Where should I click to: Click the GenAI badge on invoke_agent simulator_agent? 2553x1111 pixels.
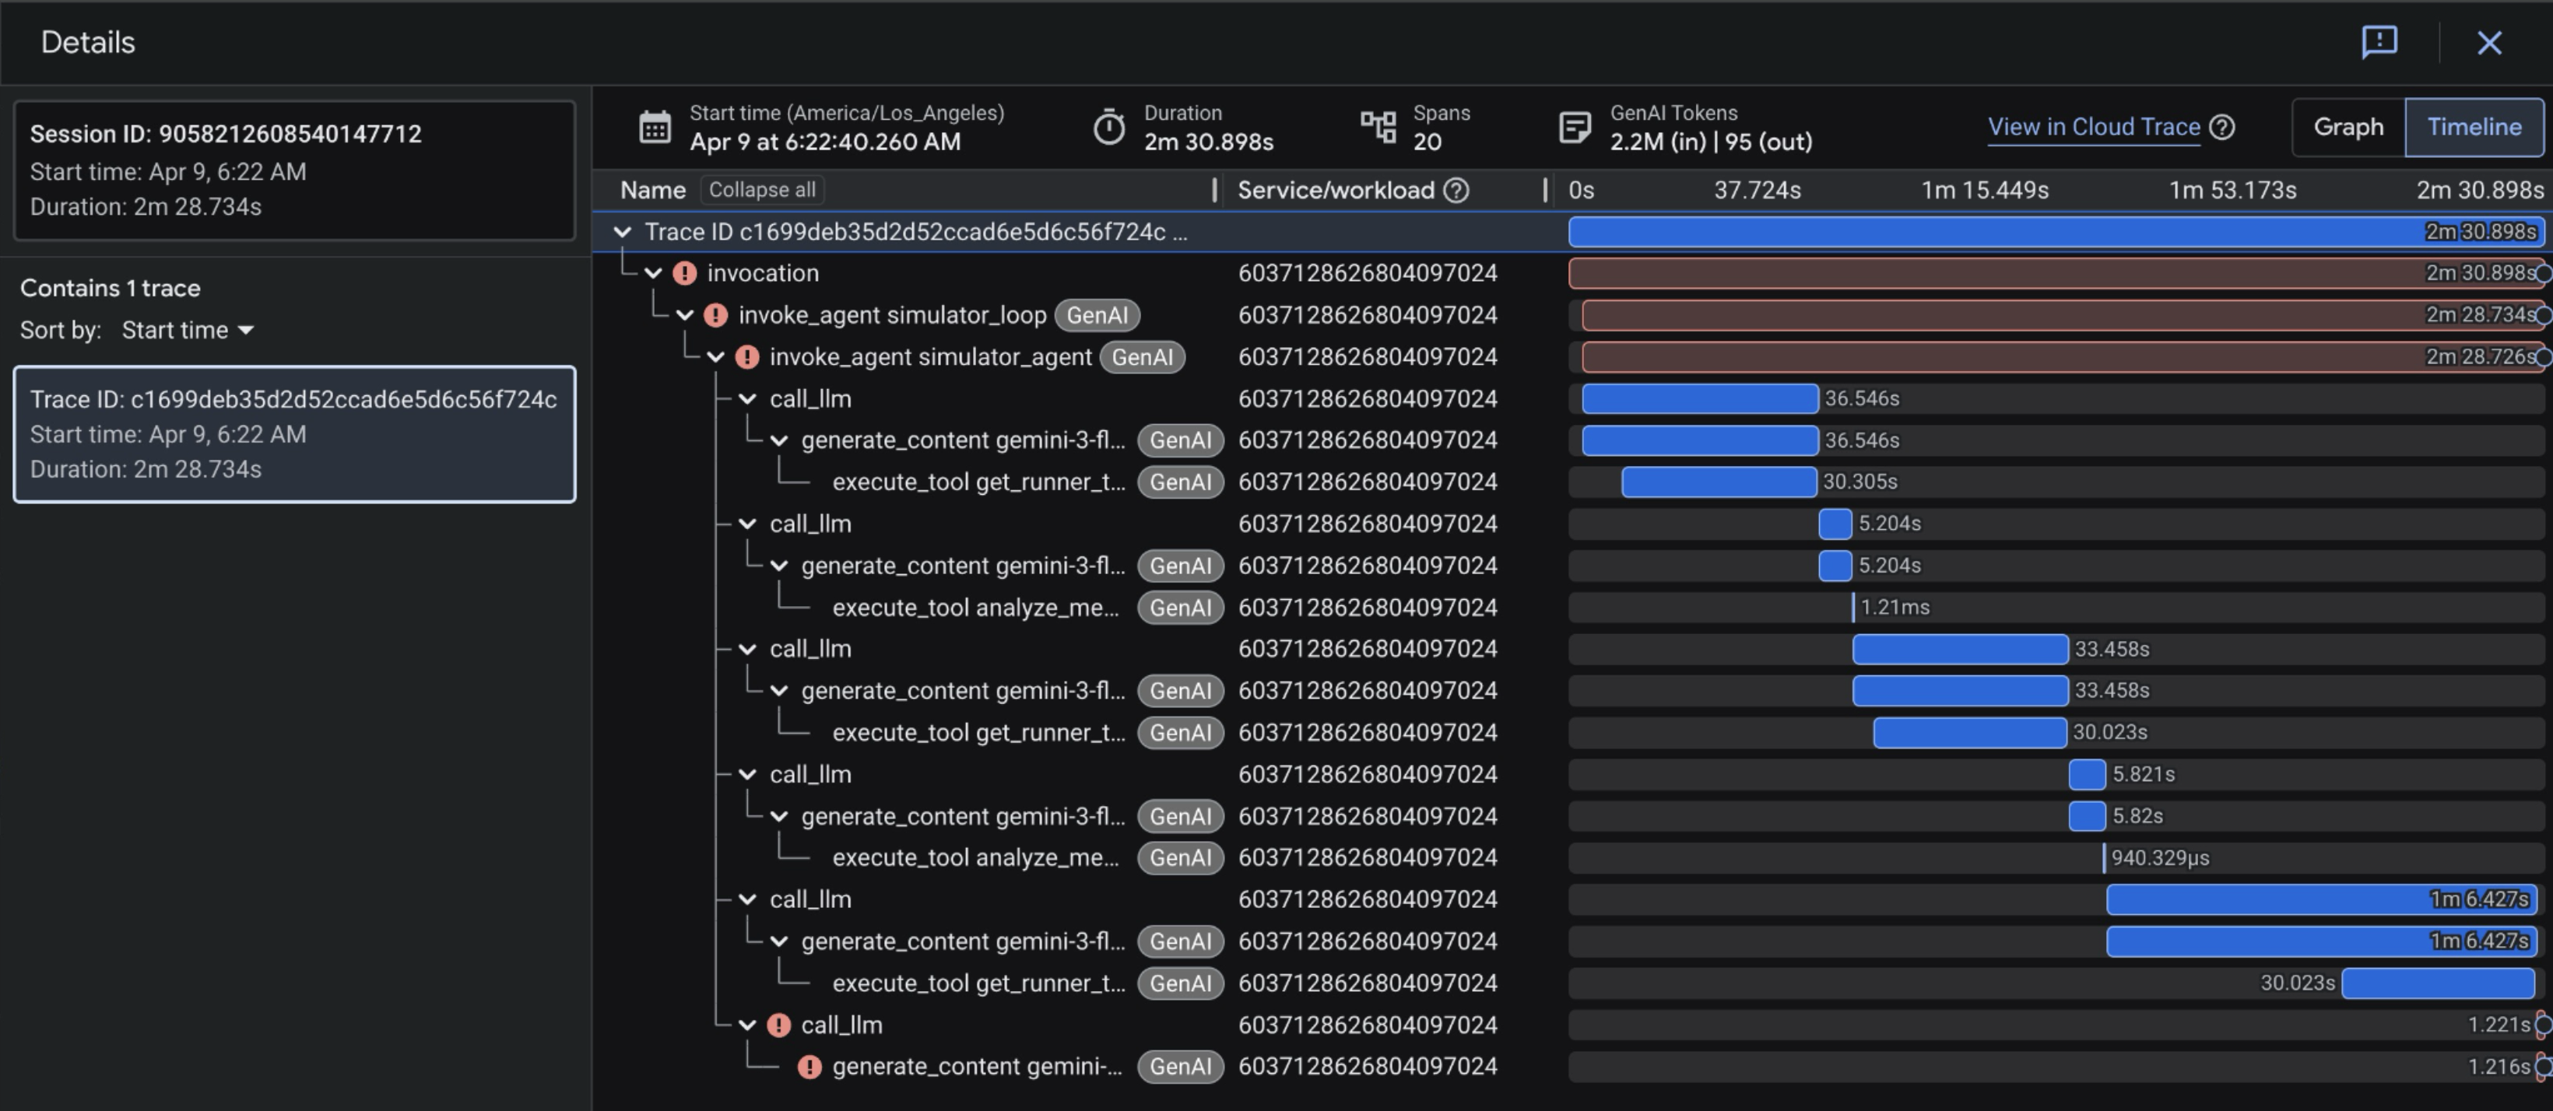(x=1142, y=357)
